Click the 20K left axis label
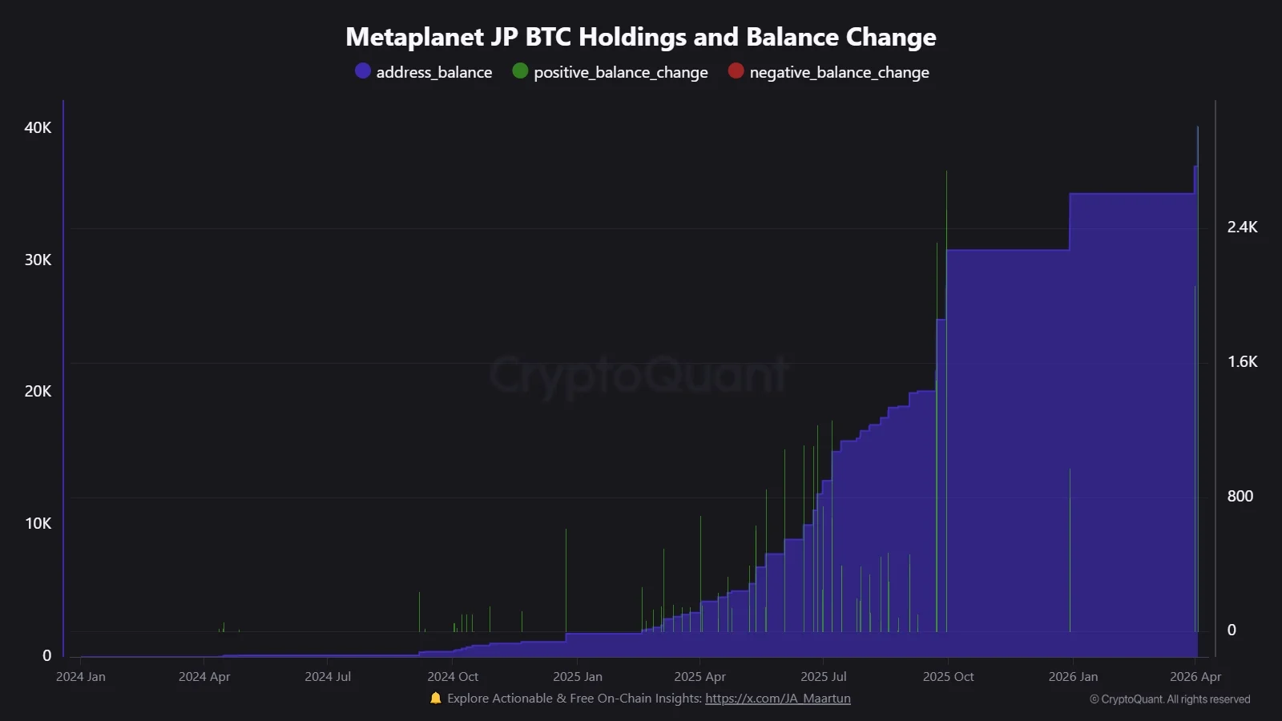This screenshot has height=721, width=1282. pyautogui.click(x=38, y=392)
